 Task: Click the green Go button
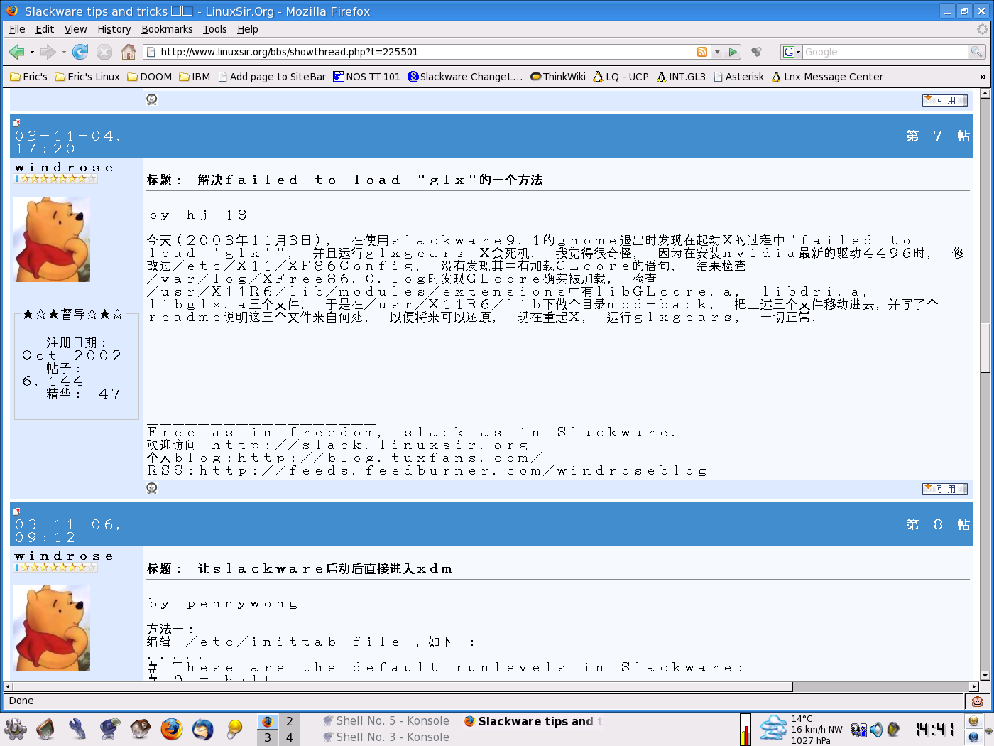click(733, 52)
